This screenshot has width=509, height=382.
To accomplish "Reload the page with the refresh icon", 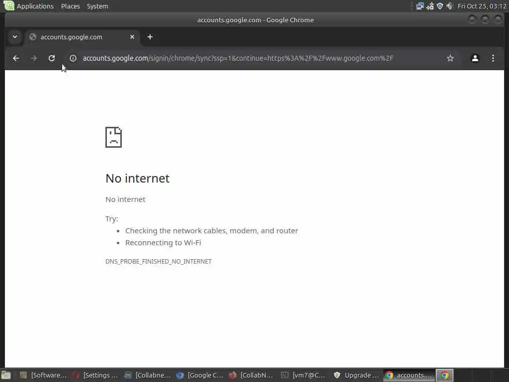I will 52,58.
